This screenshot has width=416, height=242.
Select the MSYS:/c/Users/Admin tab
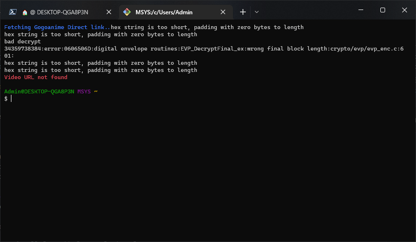coord(175,12)
